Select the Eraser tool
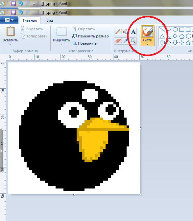Viewport: 193px width, 221px height. click(x=118, y=41)
